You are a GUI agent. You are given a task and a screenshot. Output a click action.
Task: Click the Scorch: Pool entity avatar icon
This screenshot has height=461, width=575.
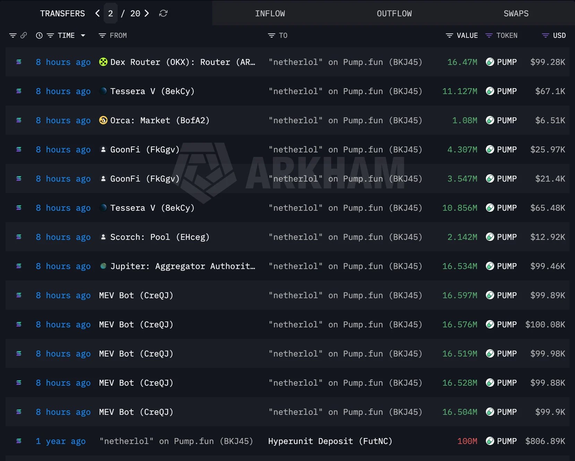click(x=103, y=237)
